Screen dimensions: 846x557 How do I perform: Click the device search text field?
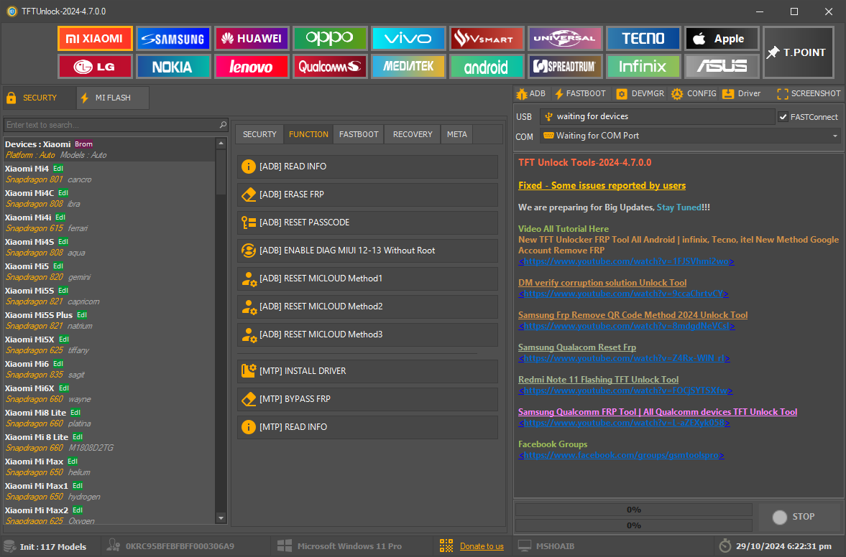tap(111, 125)
